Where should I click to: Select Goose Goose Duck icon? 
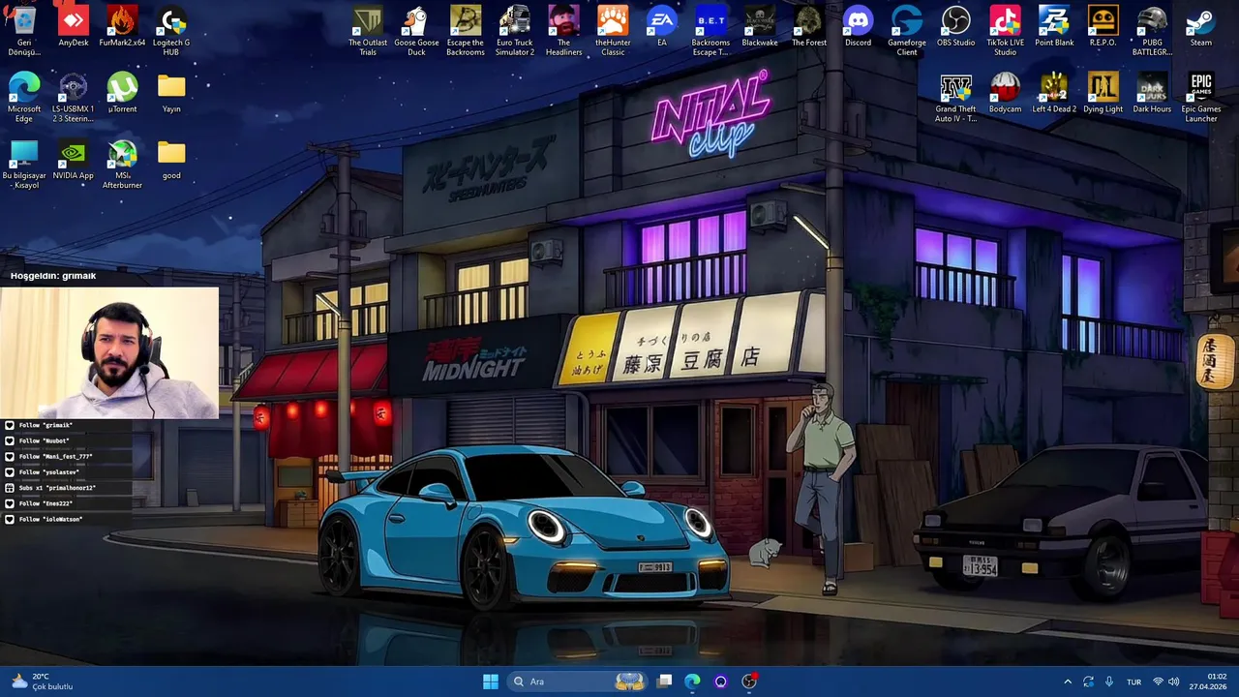tap(416, 31)
